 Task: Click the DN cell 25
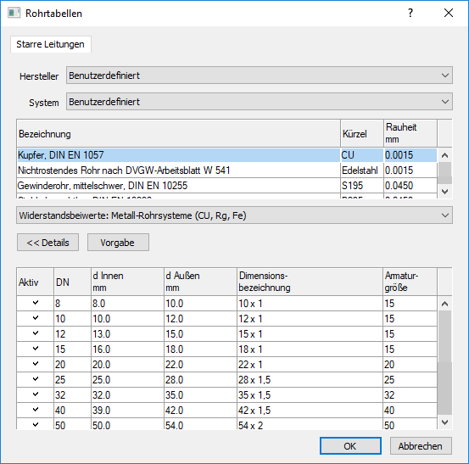coord(72,380)
